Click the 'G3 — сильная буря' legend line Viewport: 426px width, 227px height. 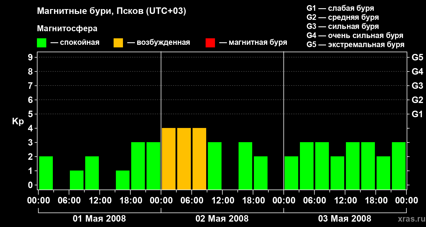point(343,26)
